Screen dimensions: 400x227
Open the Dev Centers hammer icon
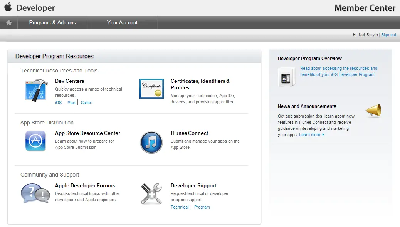(x=36, y=90)
